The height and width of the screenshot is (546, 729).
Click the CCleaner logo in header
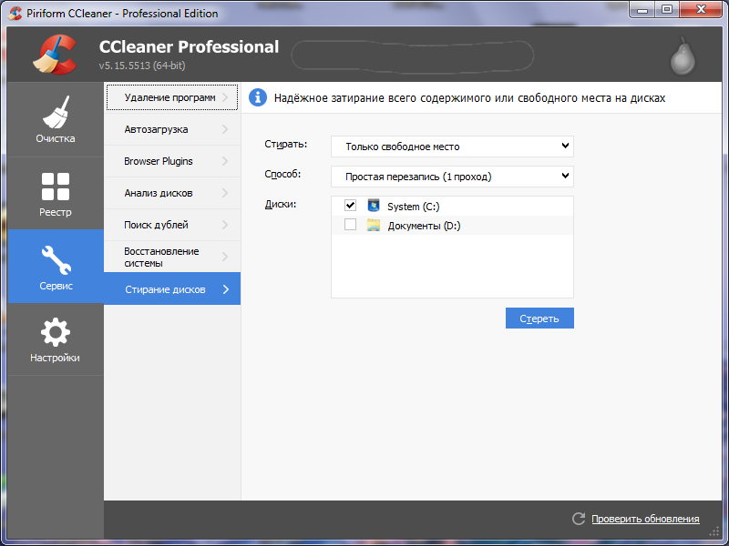tap(55, 56)
